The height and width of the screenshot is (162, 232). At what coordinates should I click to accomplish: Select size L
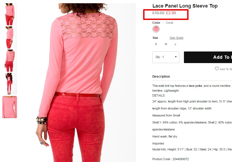tap(176, 44)
